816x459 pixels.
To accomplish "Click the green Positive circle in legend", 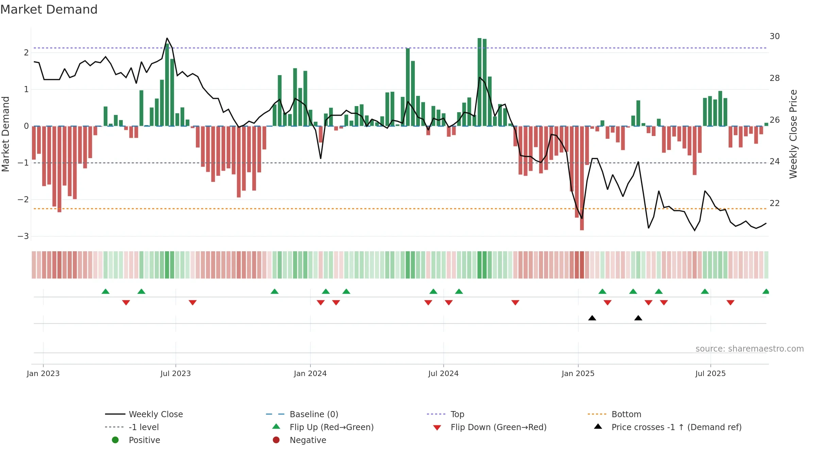I will [x=115, y=440].
